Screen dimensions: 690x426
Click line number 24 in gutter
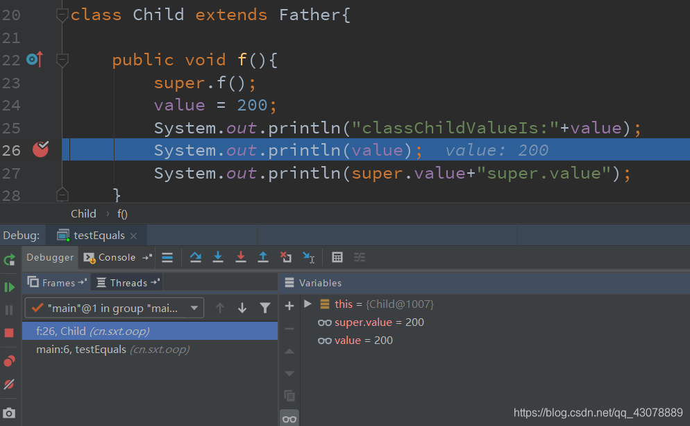11,106
